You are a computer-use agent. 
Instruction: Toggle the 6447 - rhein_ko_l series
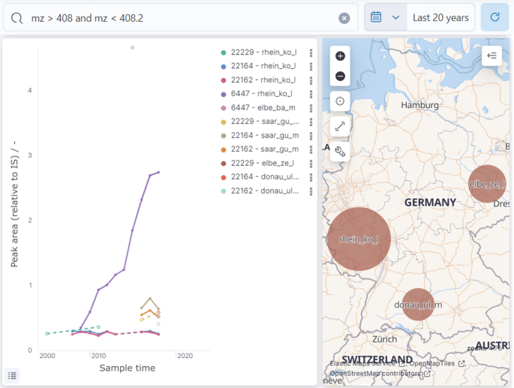(x=261, y=94)
